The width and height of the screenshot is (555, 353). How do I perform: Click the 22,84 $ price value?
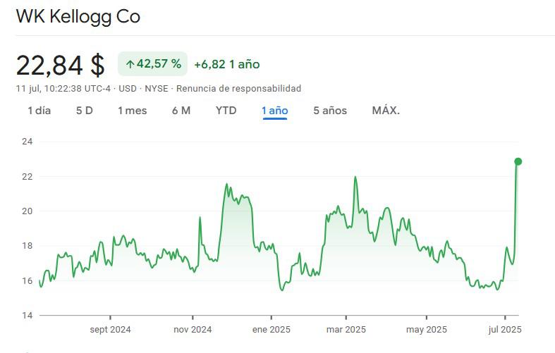coord(61,66)
